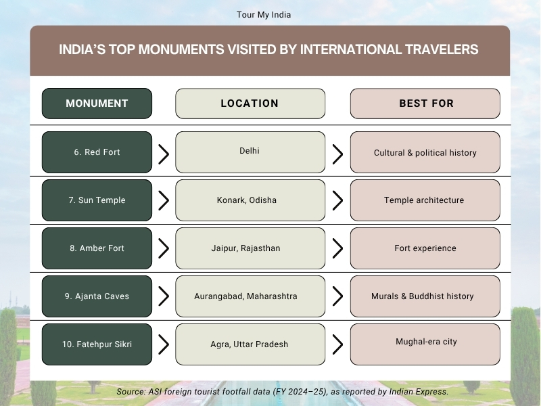Click the Jaipur, Rajasthan cell

[250, 248]
